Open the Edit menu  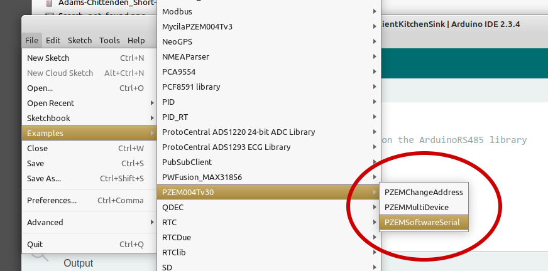(53, 40)
